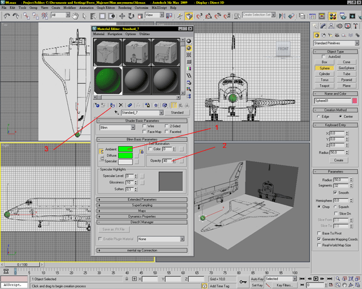Select the Select and Rotate tool
Screen dimensions: 362x289
point(131,16)
